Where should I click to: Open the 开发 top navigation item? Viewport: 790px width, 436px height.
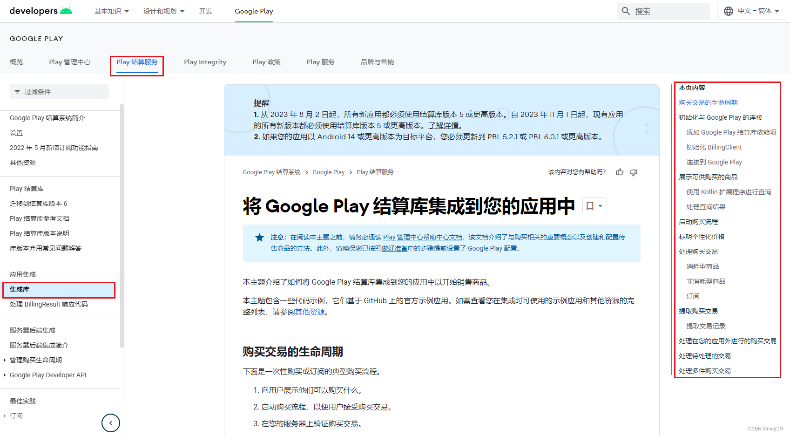206,11
